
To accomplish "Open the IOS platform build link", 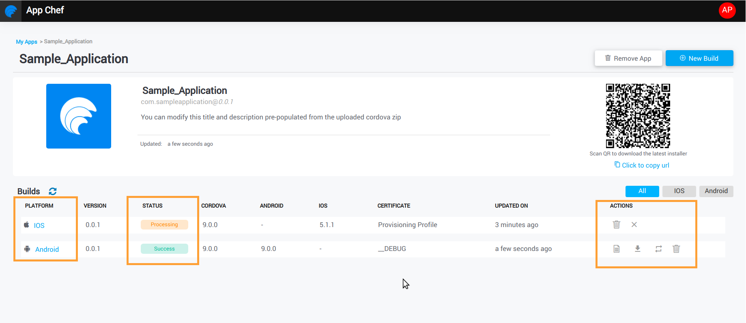I will [39, 225].
